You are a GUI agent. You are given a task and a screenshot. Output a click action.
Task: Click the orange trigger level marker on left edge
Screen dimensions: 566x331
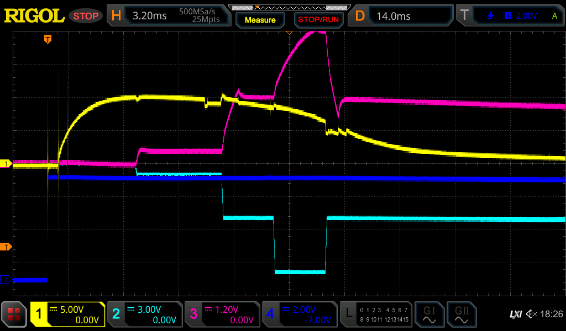[6, 246]
